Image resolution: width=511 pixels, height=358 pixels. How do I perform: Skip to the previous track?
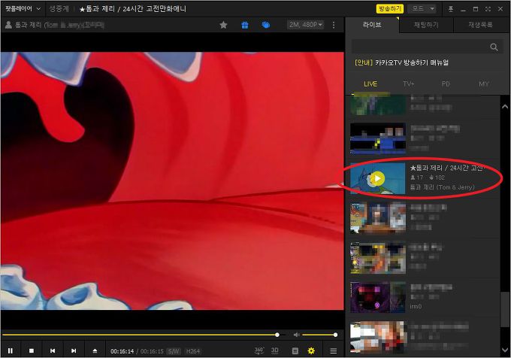pyautogui.click(x=53, y=350)
